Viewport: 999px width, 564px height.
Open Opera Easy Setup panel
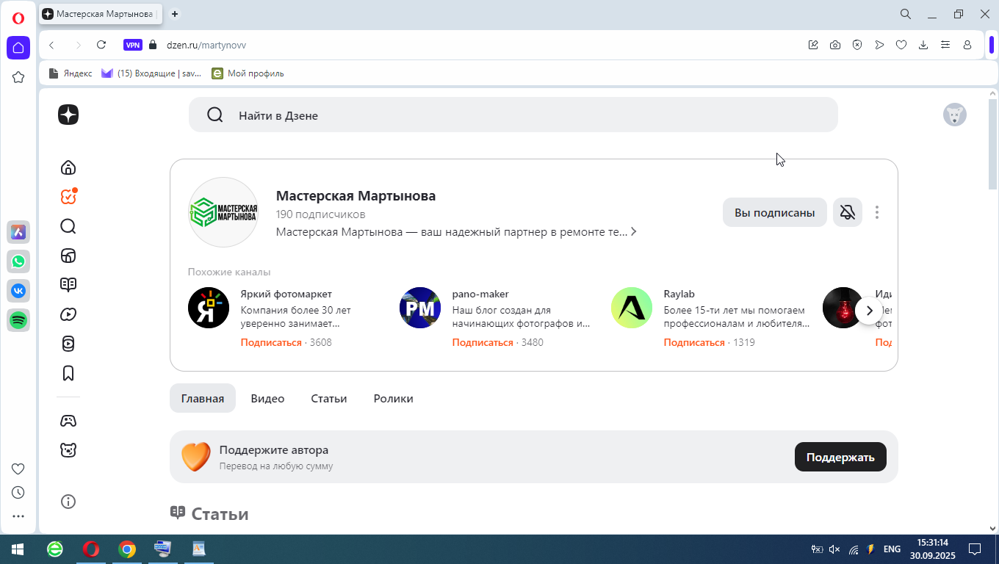[945, 45]
